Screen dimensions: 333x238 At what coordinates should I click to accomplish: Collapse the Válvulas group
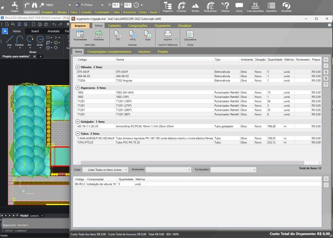pos(78,67)
